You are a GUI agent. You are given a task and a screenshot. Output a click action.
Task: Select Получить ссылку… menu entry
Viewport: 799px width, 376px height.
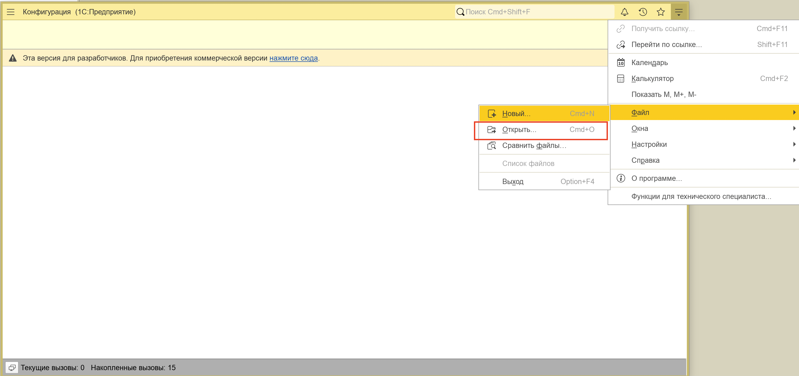pos(704,28)
